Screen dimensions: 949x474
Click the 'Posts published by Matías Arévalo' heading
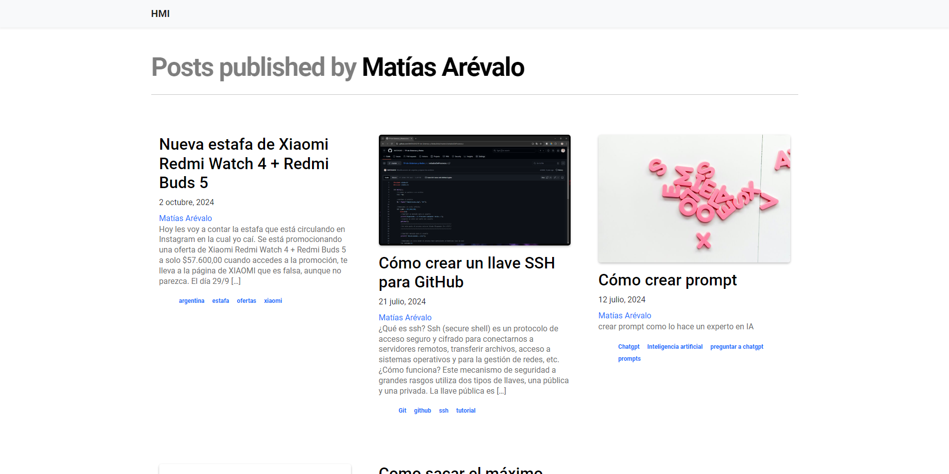coord(338,67)
